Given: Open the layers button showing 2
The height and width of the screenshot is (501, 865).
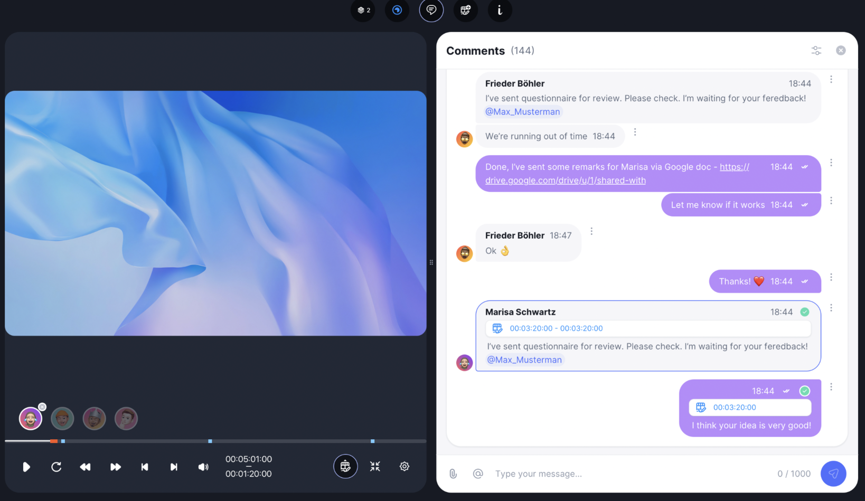Looking at the screenshot, I should 363,11.
